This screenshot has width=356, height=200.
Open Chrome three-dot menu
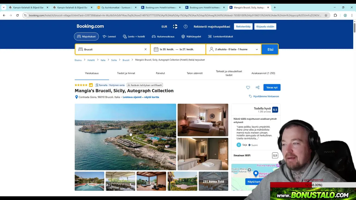(352, 15)
